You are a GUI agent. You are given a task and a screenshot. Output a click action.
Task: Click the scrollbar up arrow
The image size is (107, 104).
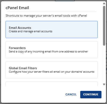(x=104, y=4)
